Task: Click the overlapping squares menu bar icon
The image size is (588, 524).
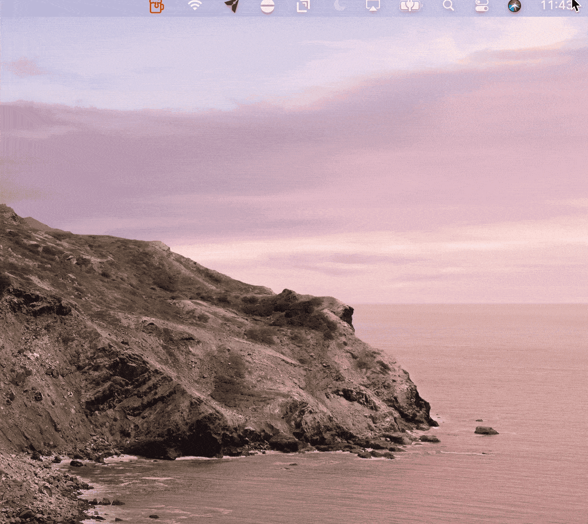Action: click(x=303, y=6)
